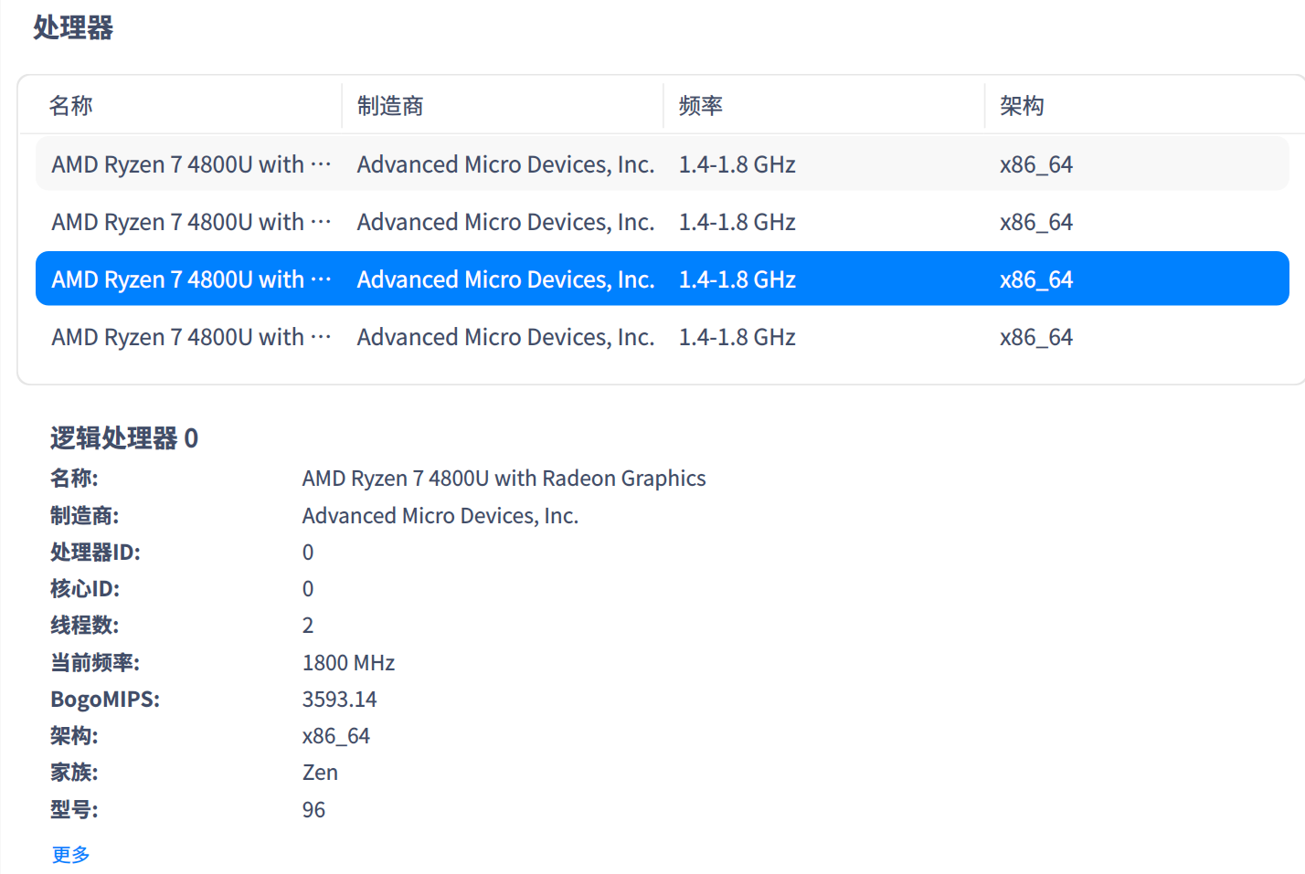Screen dimensions: 1305x874
Task: Click Advanced Micro Devices, Inc. in the details list
Action: click(440, 516)
